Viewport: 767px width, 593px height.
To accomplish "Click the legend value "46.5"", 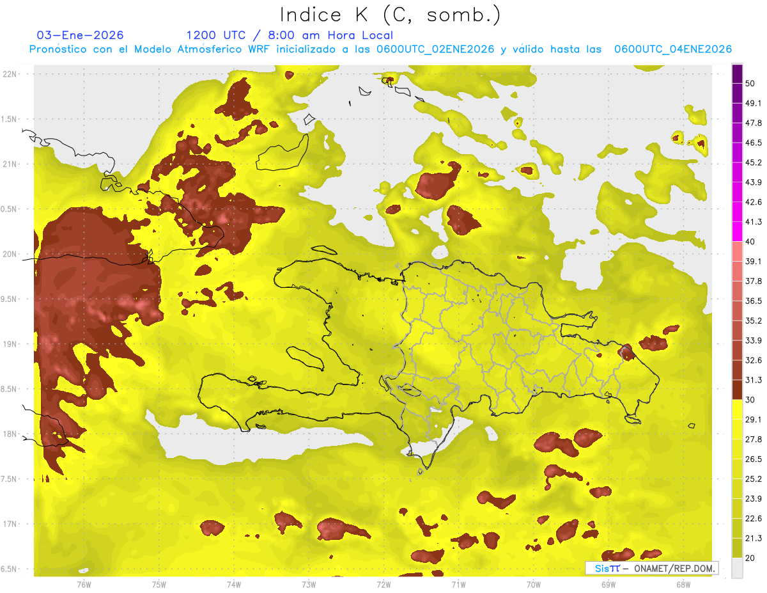I will (x=754, y=143).
